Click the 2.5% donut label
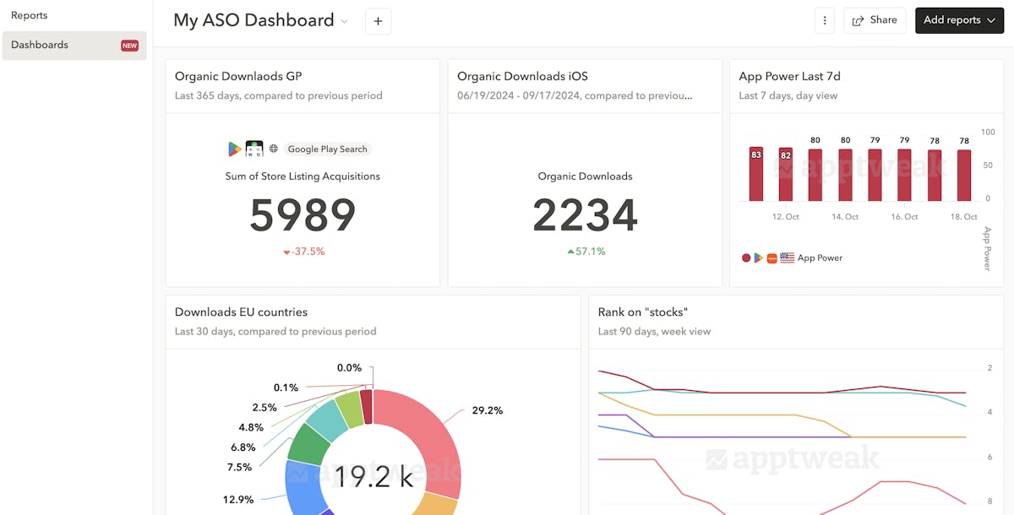The height and width of the screenshot is (515, 1014). tap(264, 407)
